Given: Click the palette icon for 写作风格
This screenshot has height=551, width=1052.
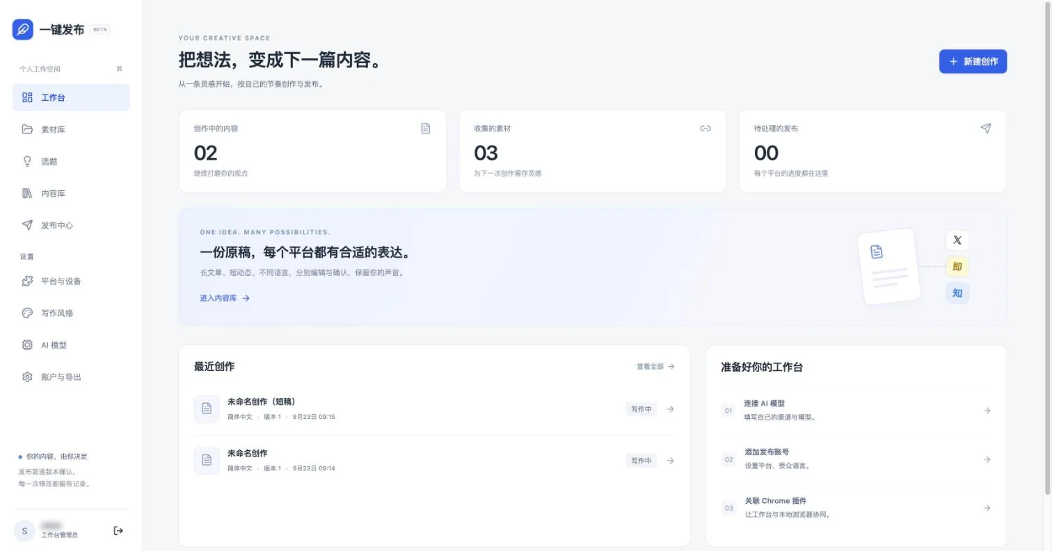Looking at the screenshot, I should [27, 313].
